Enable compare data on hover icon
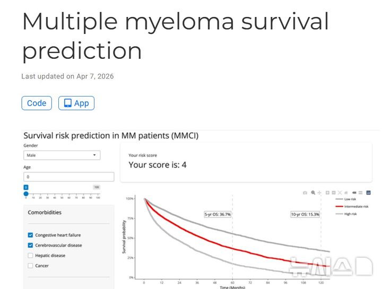 click(x=361, y=192)
